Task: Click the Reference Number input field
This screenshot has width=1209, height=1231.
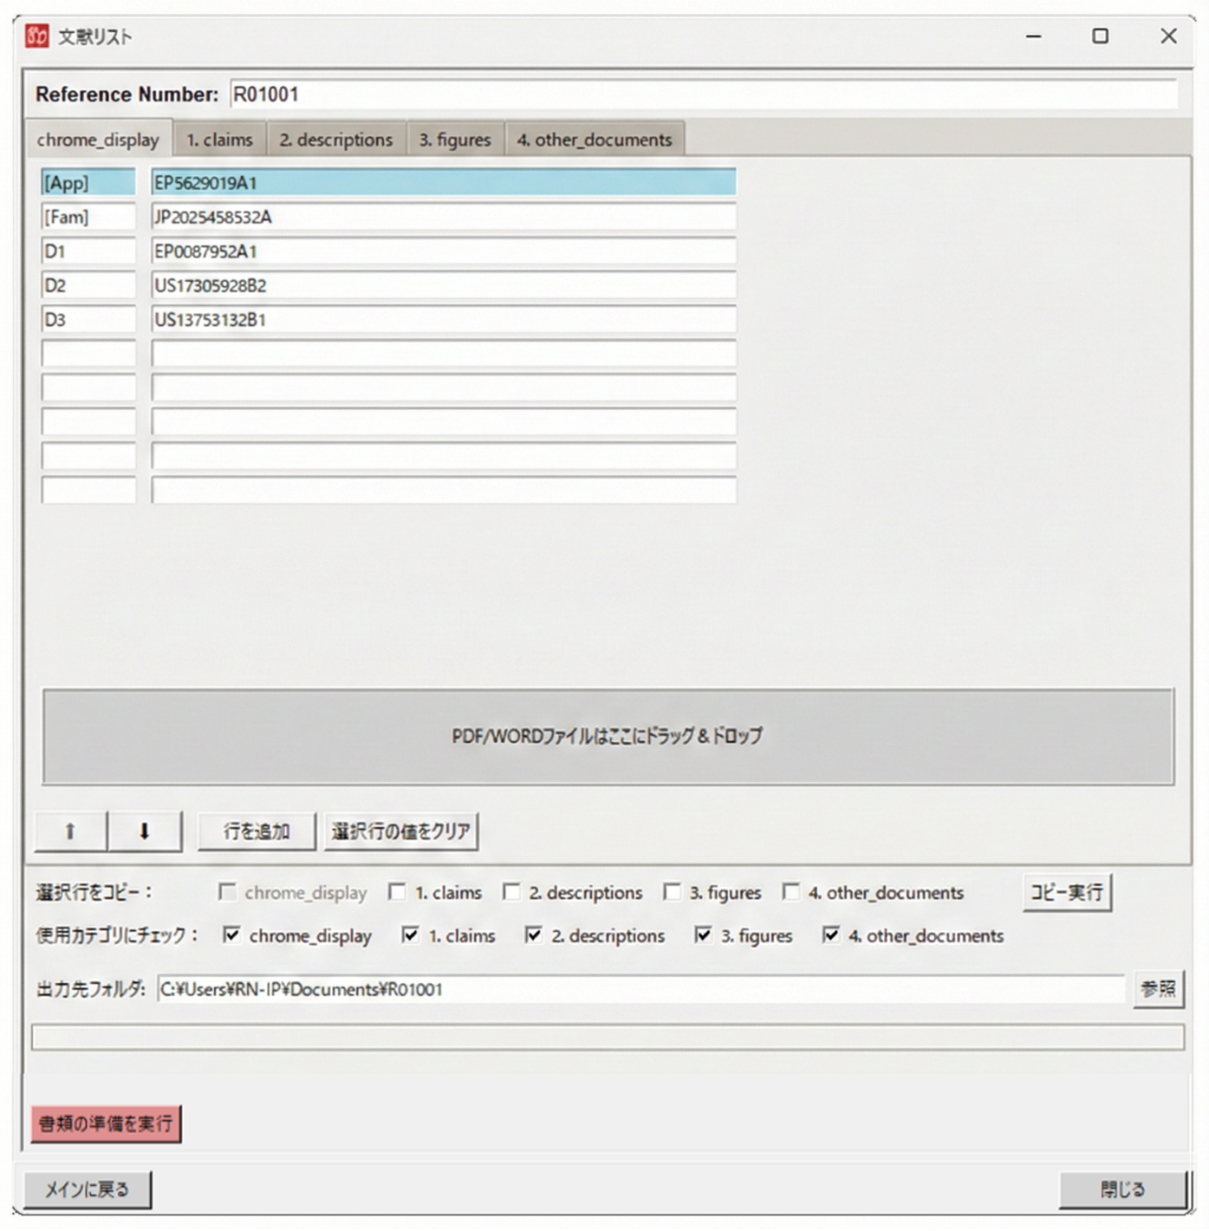Action: coord(703,94)
